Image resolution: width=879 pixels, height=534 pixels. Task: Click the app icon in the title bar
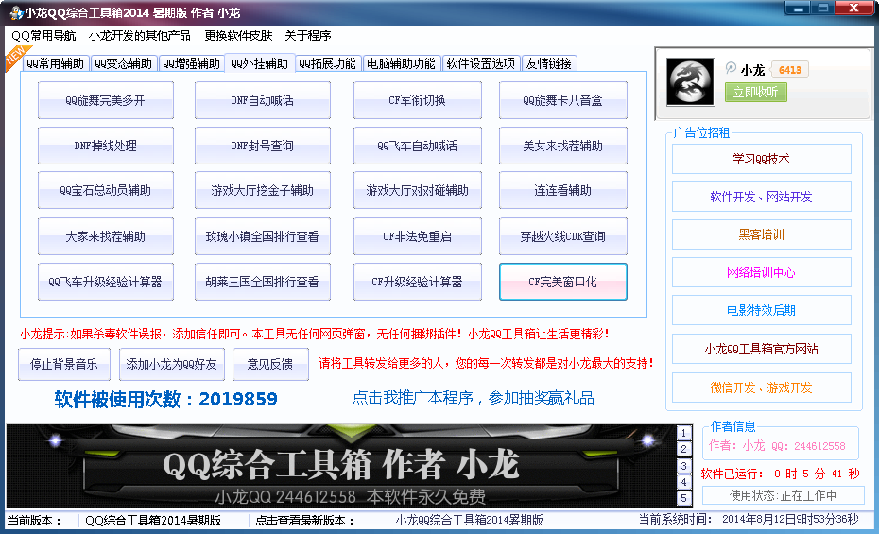coord(14,12)
